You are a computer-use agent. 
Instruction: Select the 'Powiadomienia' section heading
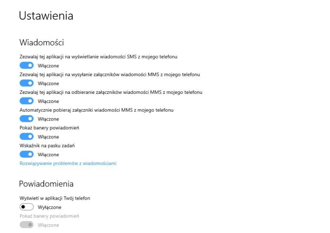click(x=46, y=183)
